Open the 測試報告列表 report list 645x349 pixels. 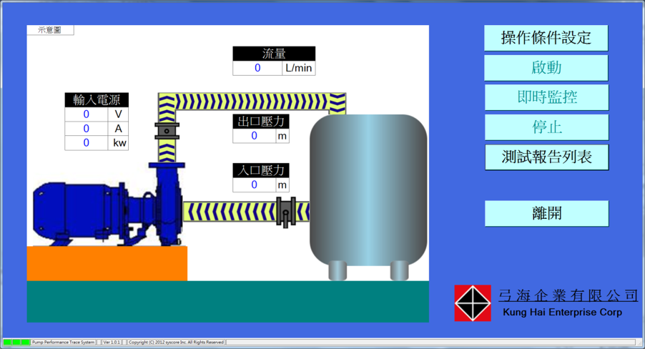point(546,157)
